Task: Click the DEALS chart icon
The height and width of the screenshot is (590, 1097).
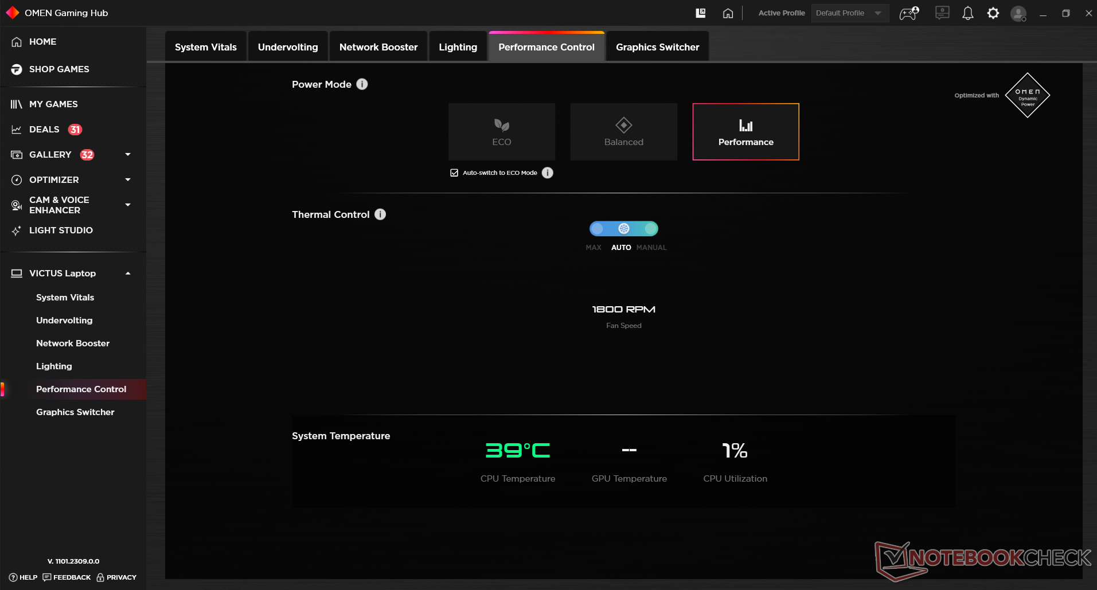Action: [17, 130]
